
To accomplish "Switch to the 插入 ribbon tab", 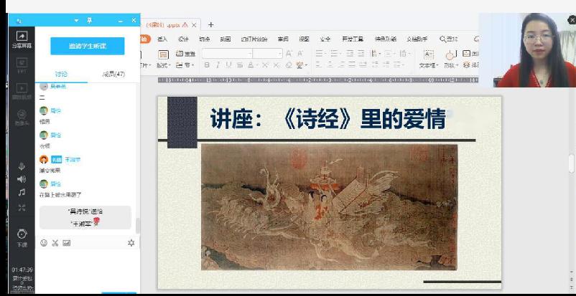I will (x=162, y=39).
